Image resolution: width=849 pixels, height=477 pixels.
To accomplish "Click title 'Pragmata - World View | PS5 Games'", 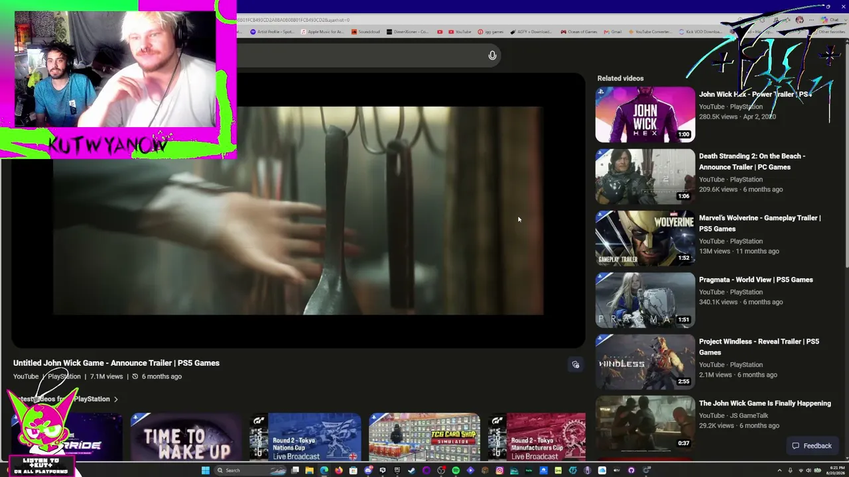I will point(755,280).
